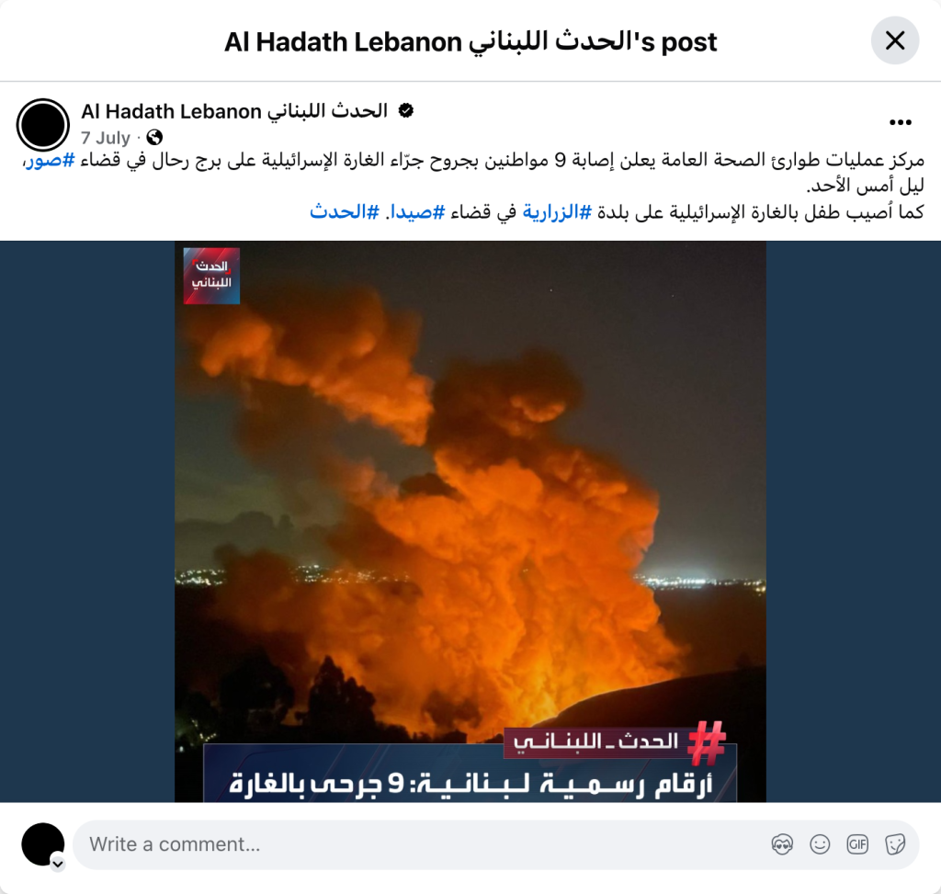941x894 pixels.
Task: Open the sticker picker in comment box
Action: coord(895,844)
